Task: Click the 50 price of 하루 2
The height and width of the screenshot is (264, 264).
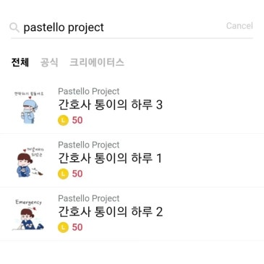Action: click(77, 227)
